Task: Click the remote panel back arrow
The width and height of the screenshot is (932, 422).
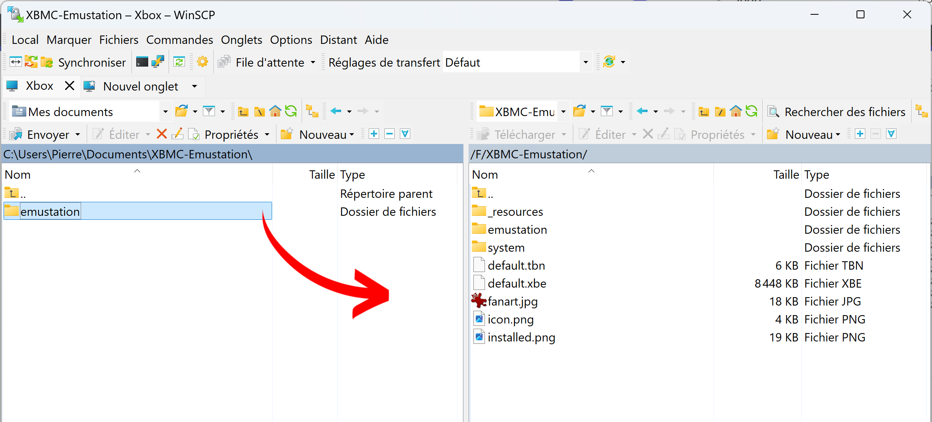Action: 642,111
